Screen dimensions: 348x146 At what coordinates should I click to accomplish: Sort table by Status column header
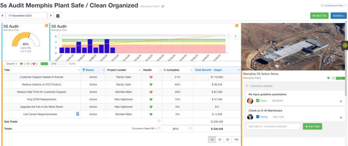coord(92,70)
